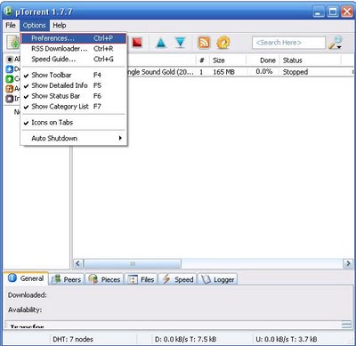Image resolution: width=356 pixels, height=346 pixels.
Task: Sort by the # column header
Action: pyautogui.click(x=202, y=60)
